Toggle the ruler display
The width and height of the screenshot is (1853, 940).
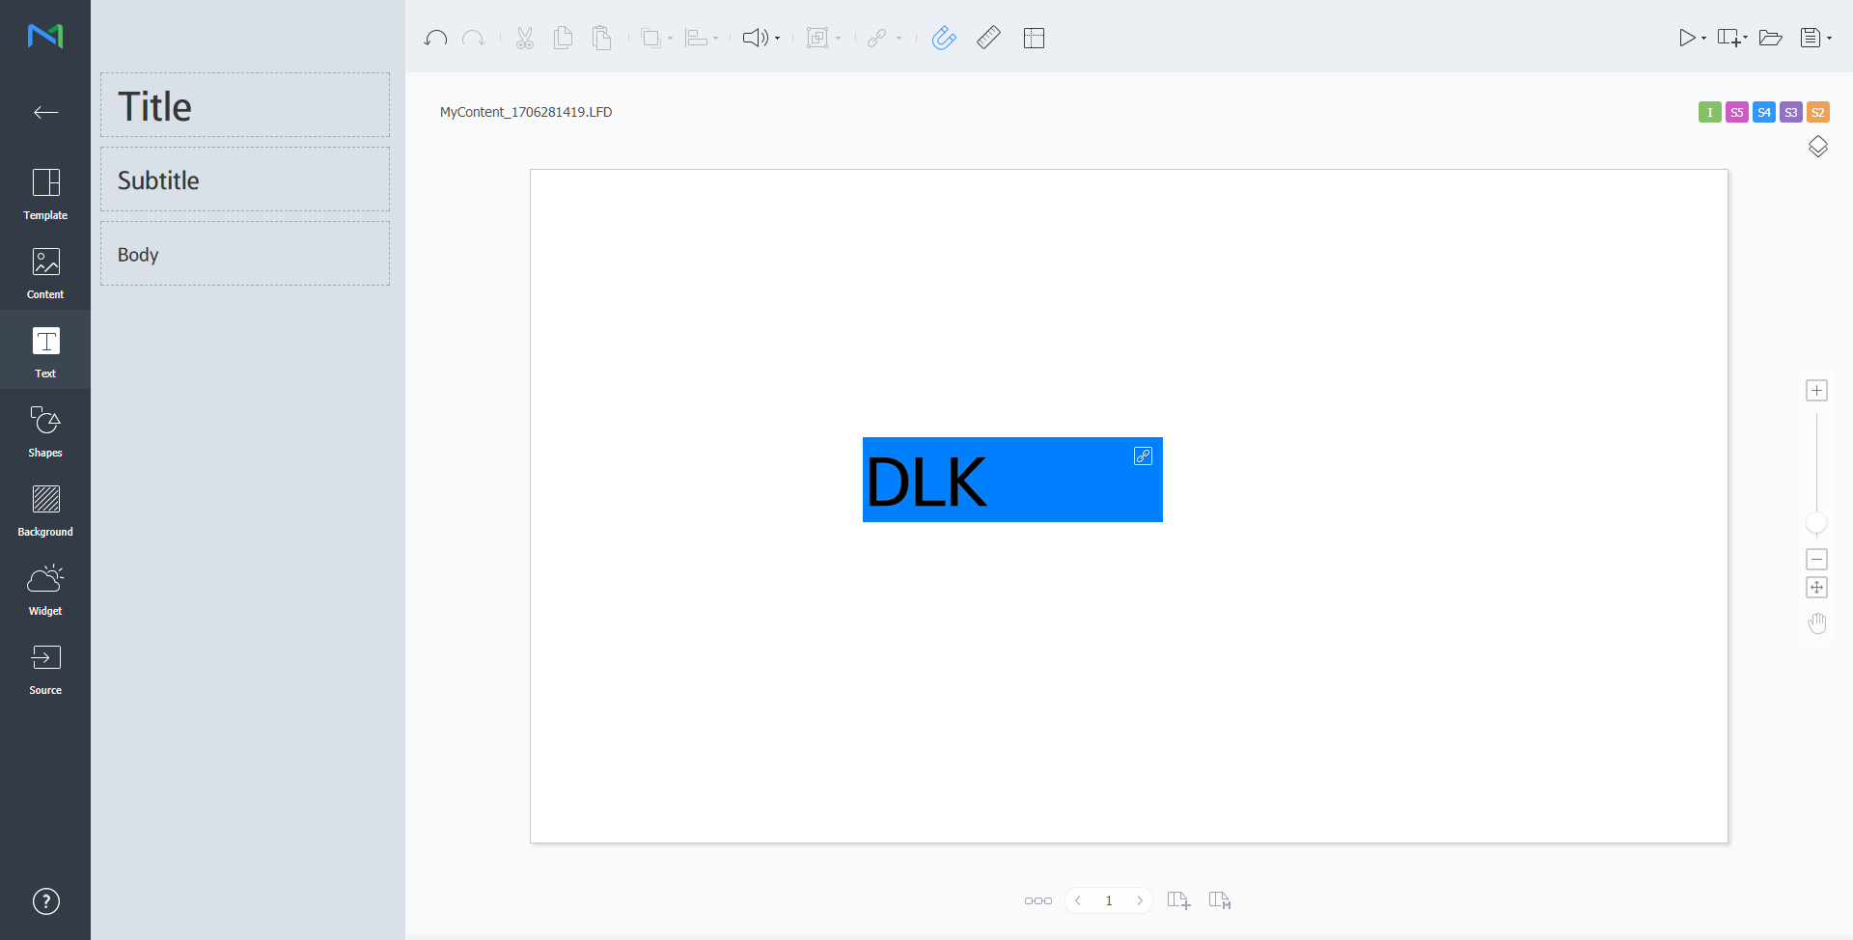click(x=988, y=38)
